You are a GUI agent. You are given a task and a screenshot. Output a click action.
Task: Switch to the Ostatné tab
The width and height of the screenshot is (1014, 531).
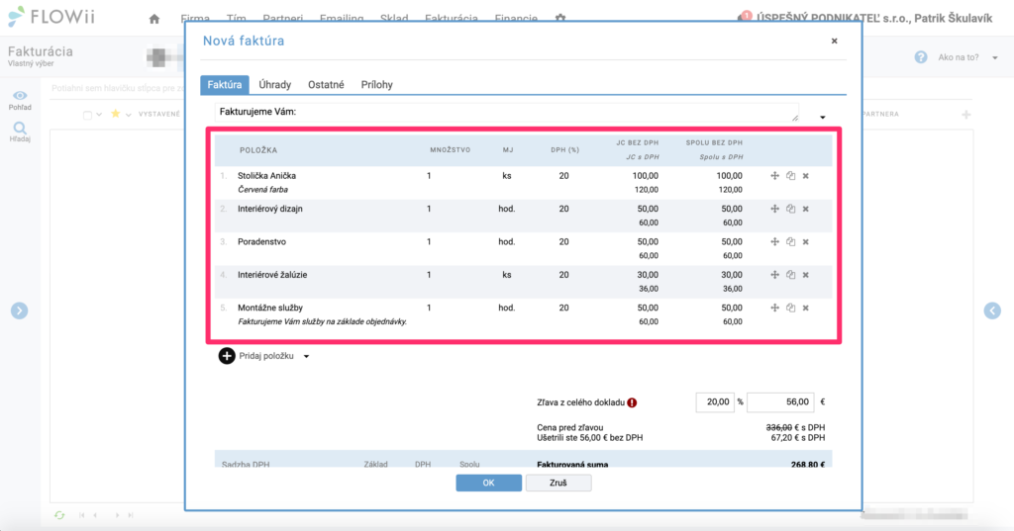click(326, 85)
